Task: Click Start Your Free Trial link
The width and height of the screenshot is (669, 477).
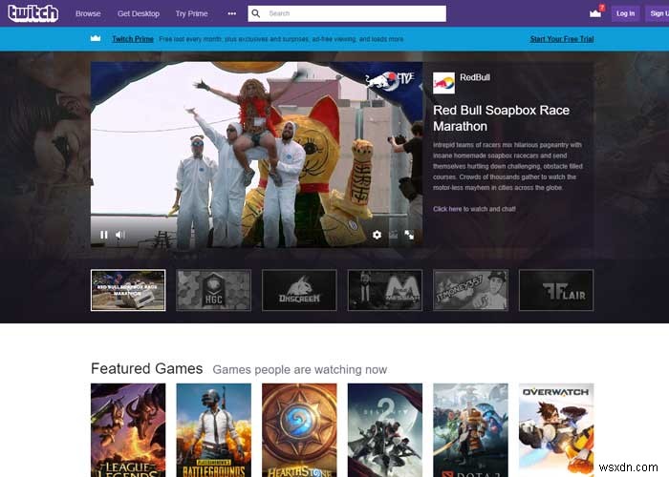Action: click(562, 39)
